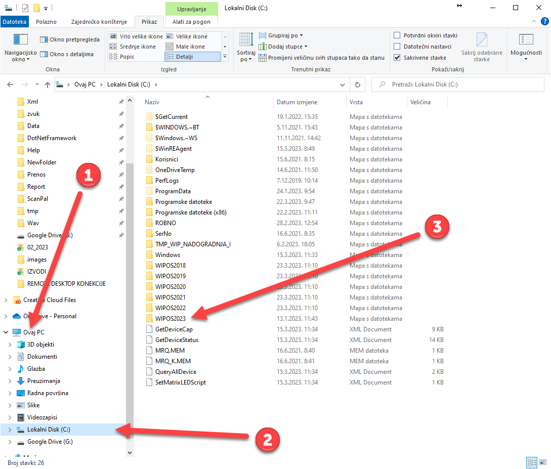Click Promijeni veličinu svih stupaca button

(x=322, y=58)
